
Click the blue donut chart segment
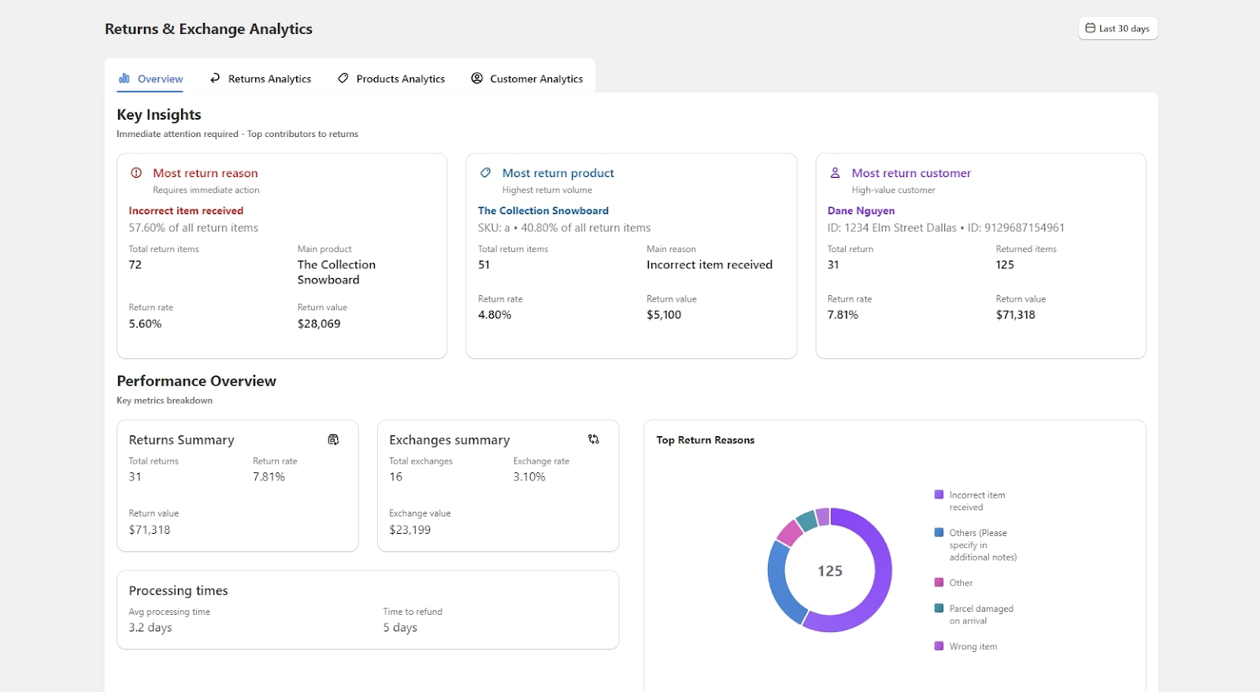tap(779, 584)
